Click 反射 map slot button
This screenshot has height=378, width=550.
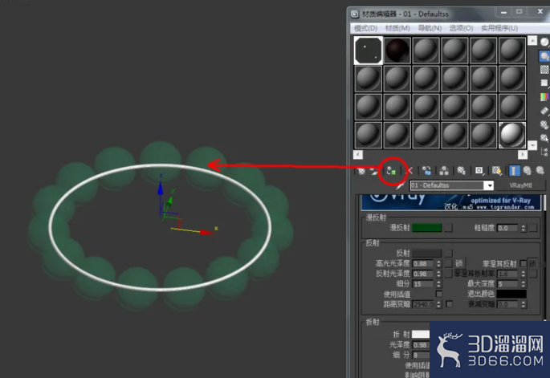pyautogui.click(x=448, y=253)
